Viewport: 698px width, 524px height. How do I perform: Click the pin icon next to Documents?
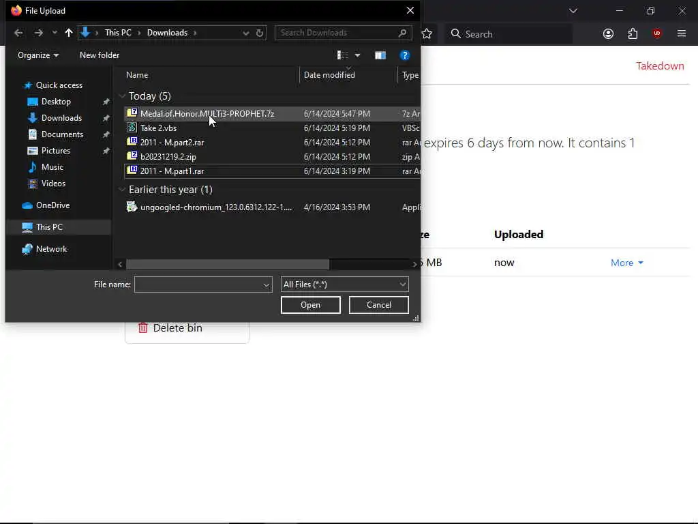pyautogui.click(x=106, y=134)
